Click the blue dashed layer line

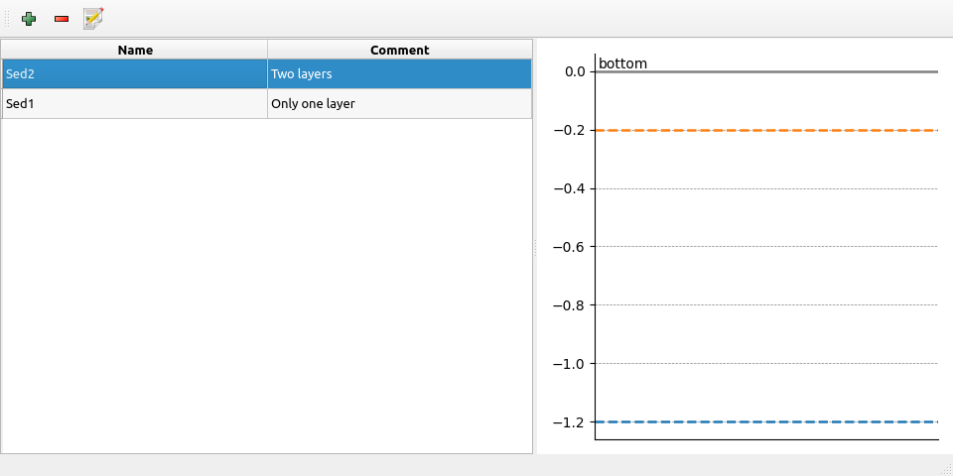(x=766, y=421)
